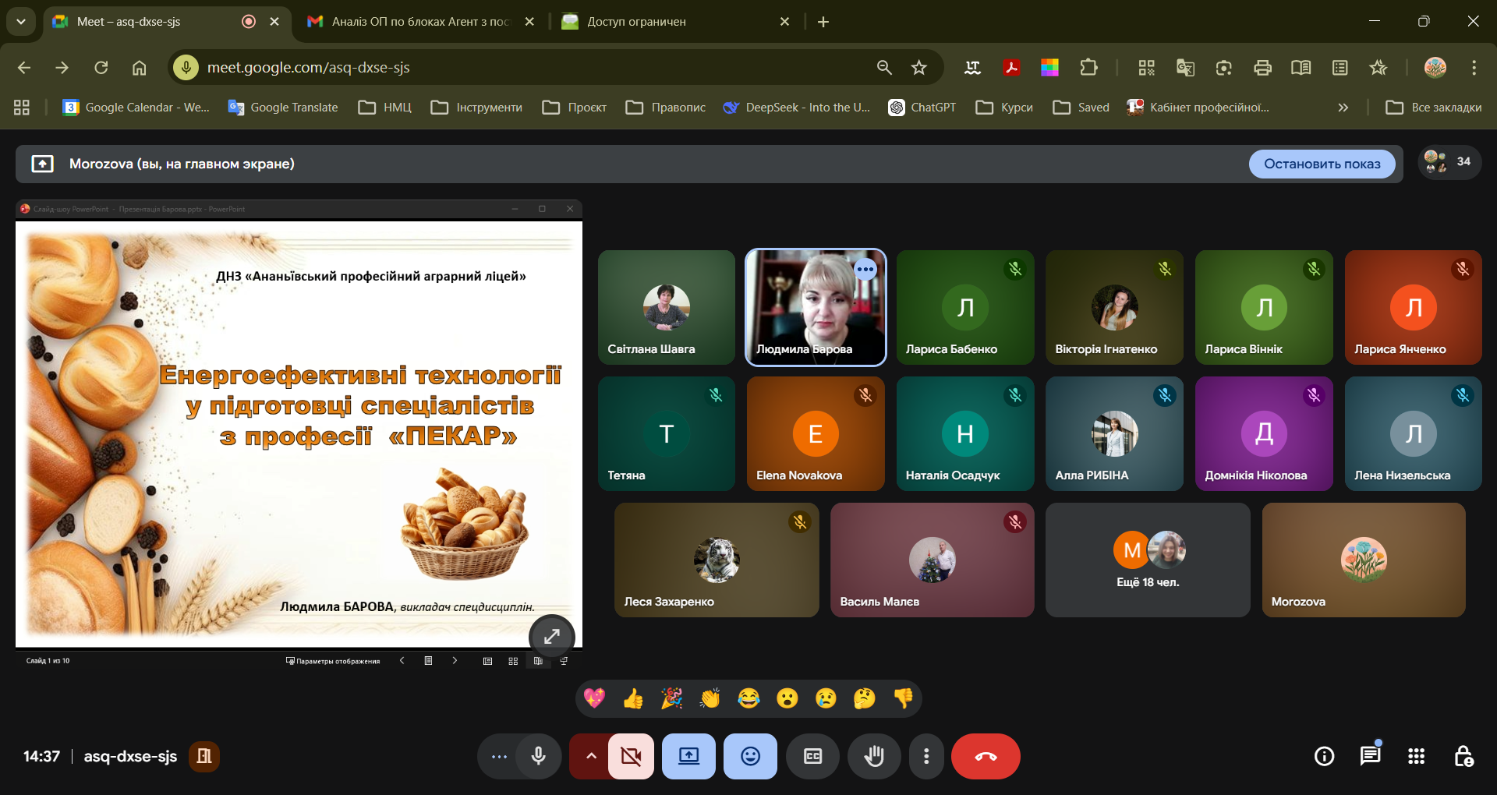Open the activities grid icon

[1416, 756]
